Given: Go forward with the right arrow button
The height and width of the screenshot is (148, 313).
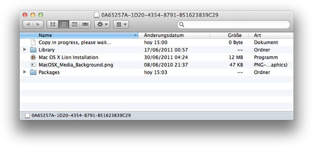Looking at the screenshot, I should click(38, 24).
